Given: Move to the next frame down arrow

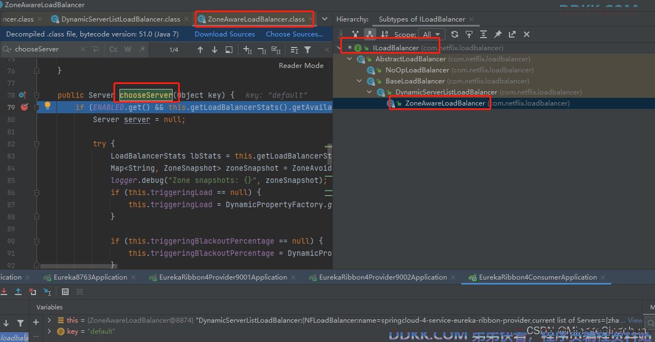Looking at the screenshot, I should pos(6,323).
